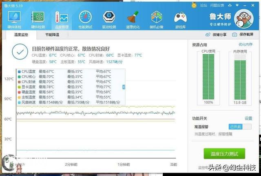Collapse the temperature legend panel arrow

(x=124, y=87)
